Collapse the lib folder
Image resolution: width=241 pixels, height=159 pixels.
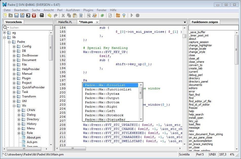pos(4,37)
